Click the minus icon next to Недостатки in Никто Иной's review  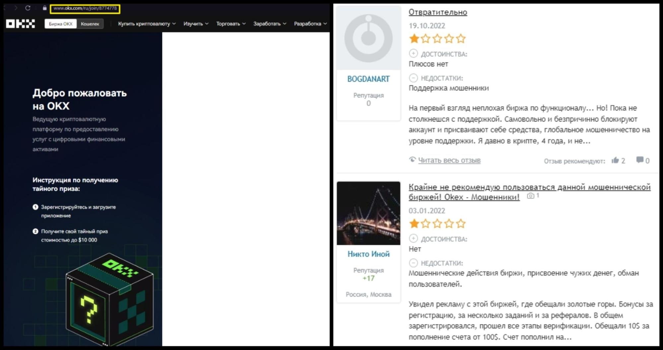click(413, 263)
